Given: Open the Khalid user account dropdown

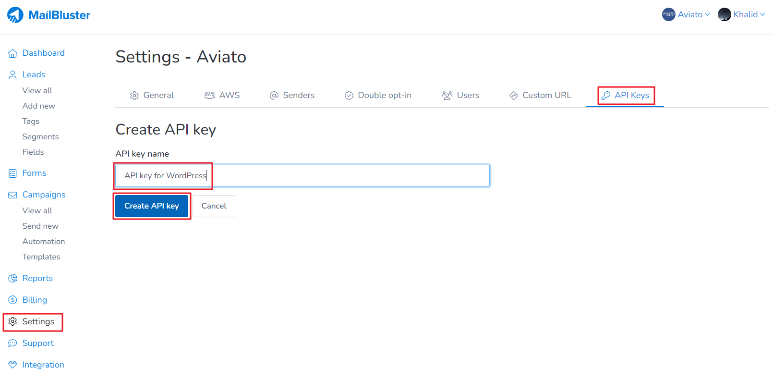Looking at the screenshot, I should pos(741,14).
